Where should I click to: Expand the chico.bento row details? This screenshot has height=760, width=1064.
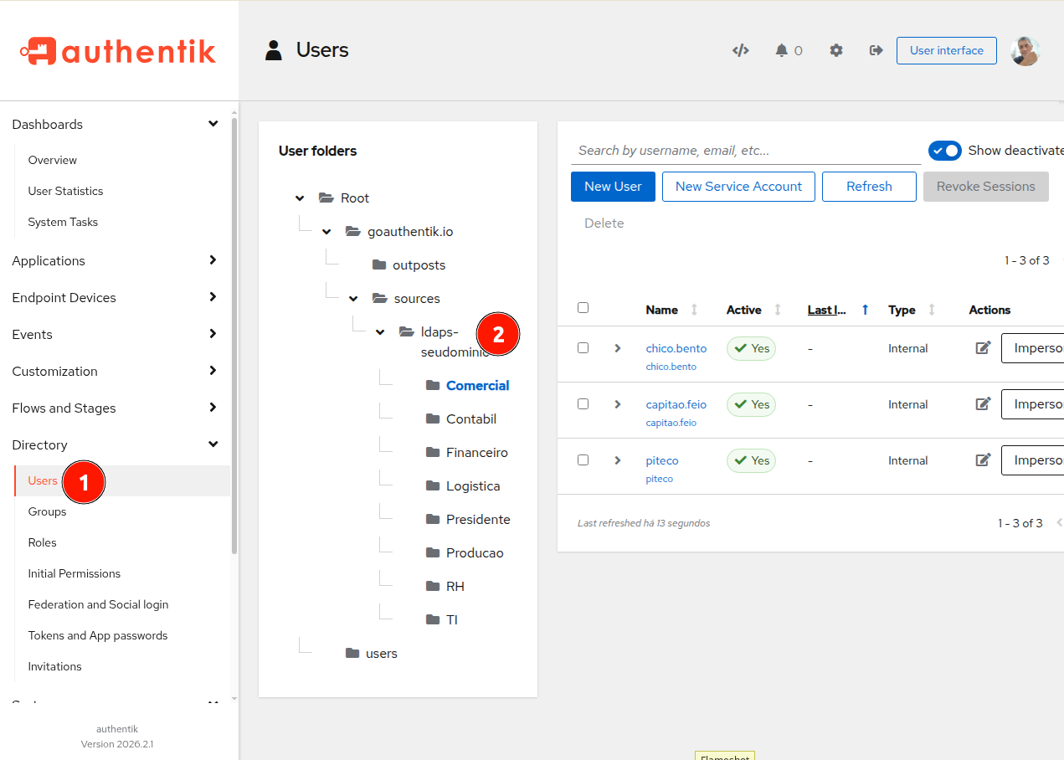pyautogui.click(x=618, y=348)
